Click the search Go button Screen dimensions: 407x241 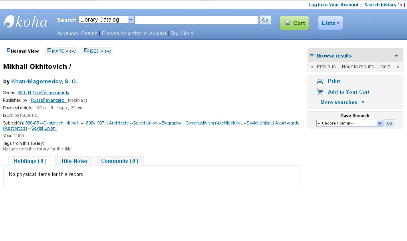pos(265,20)
